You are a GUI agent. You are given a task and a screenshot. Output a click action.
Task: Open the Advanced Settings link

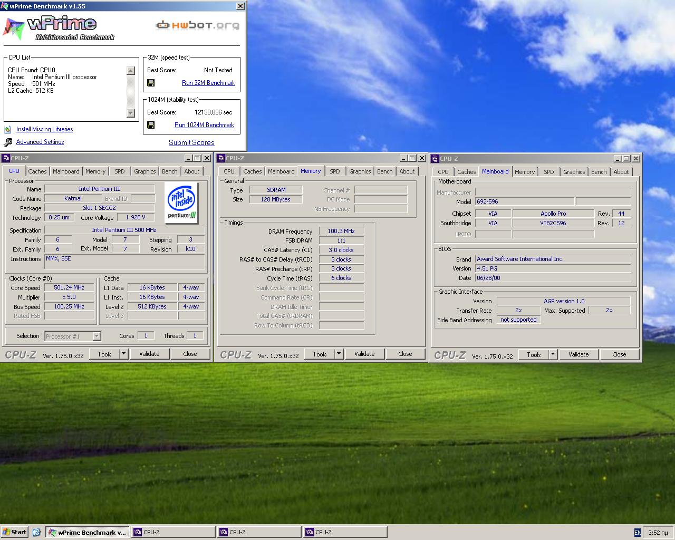(x=40, y=142)
